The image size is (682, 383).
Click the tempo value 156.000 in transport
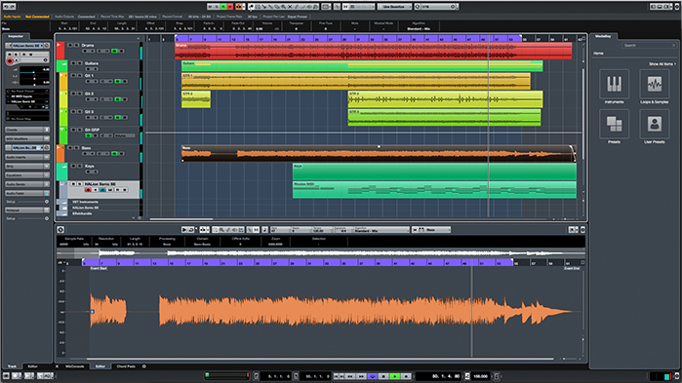[x=481, y=376]
